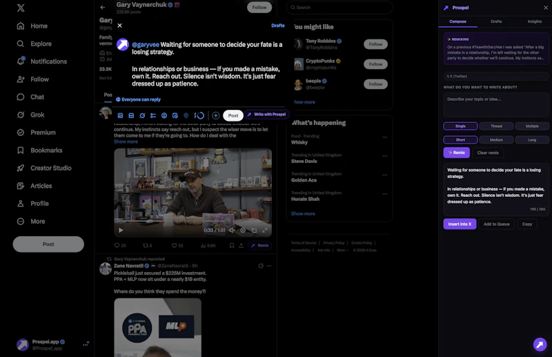Open the X (Twitter) platform dropdown
Viewport: 552px width, 357px height.
coord(496,76)
